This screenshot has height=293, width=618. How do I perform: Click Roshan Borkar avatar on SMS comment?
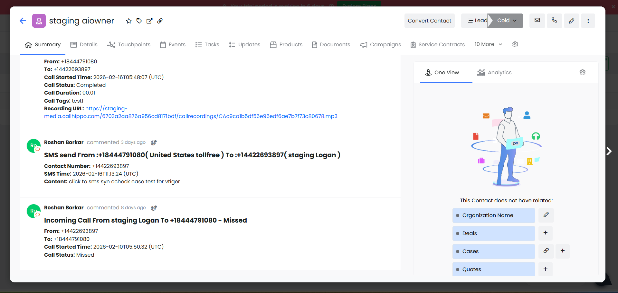[x=33, y=146]
